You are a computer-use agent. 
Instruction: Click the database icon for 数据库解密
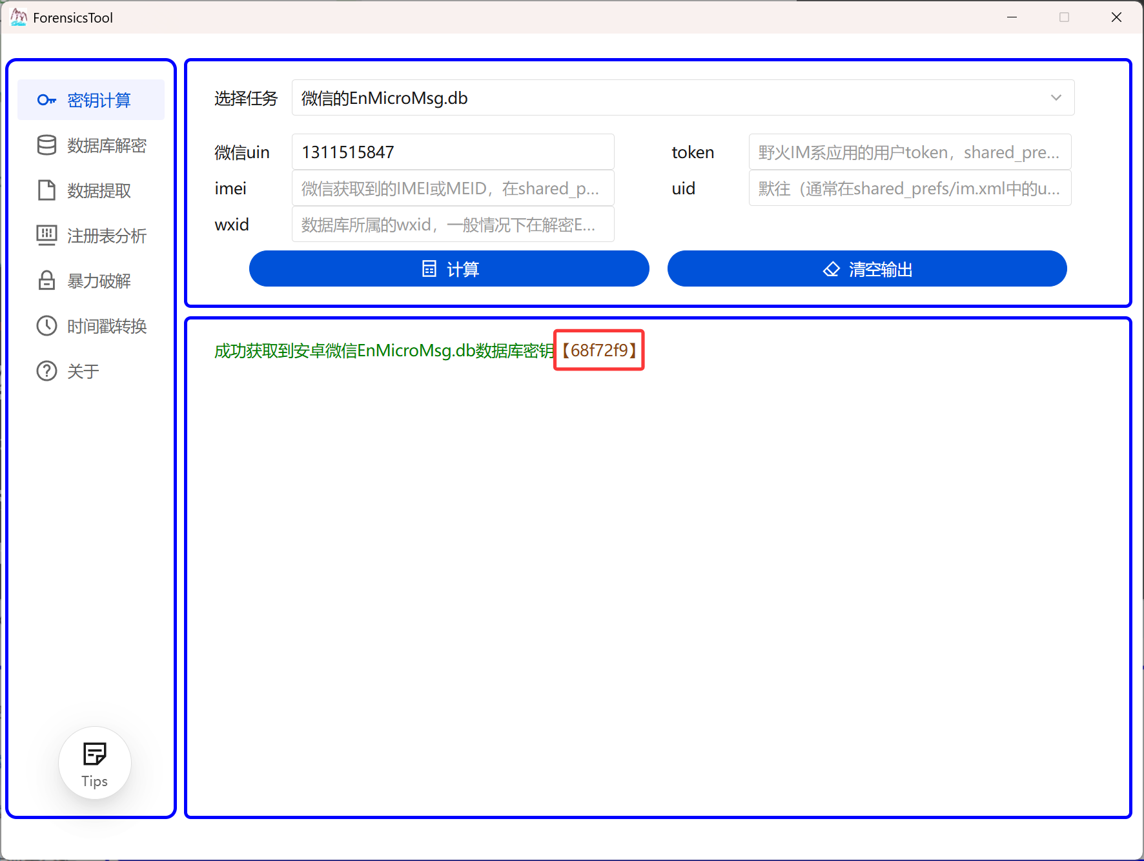coord(46,145)
